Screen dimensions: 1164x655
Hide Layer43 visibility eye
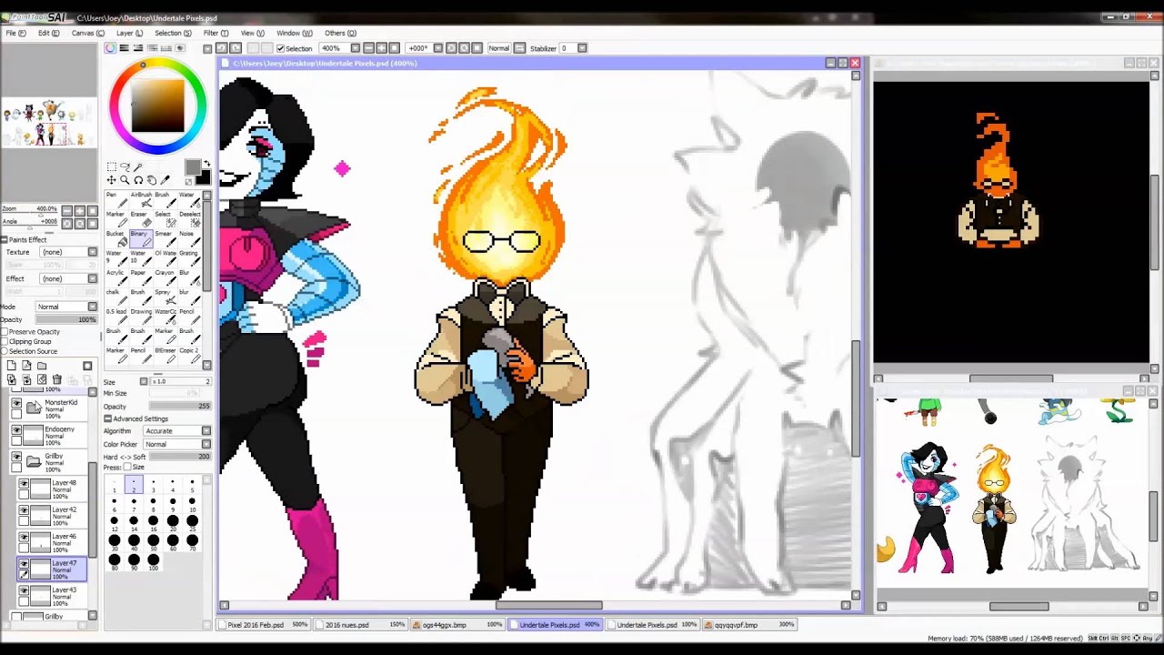point(24,591)
